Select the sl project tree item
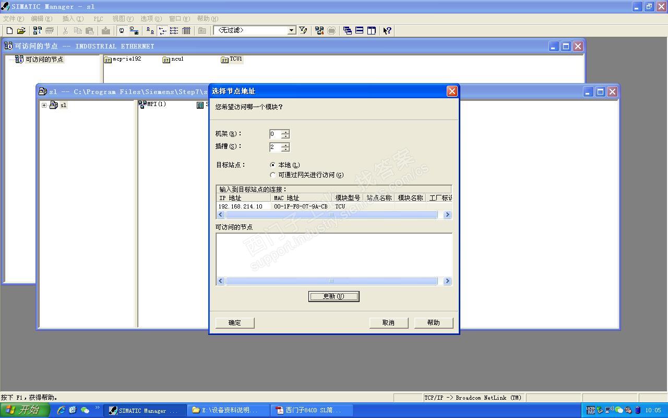The image size is (668, 418). coord(58,105)
